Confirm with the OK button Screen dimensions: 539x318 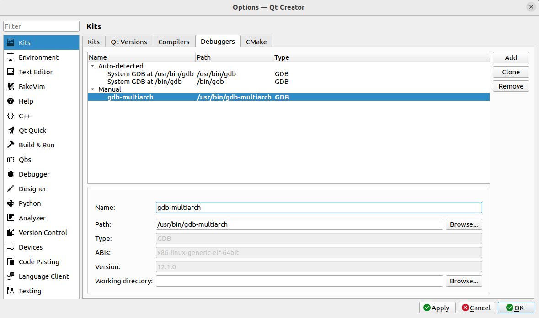[x=516, y=308]
